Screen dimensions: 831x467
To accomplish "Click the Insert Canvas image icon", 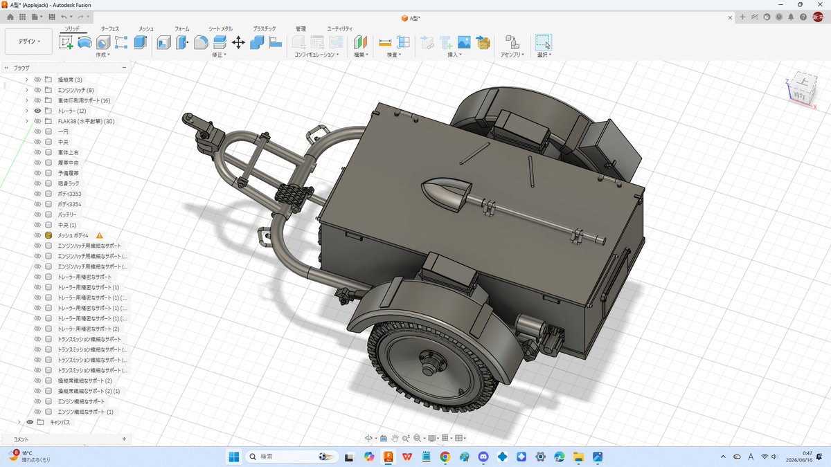I will pyautogui.click(x=464, y=42).
